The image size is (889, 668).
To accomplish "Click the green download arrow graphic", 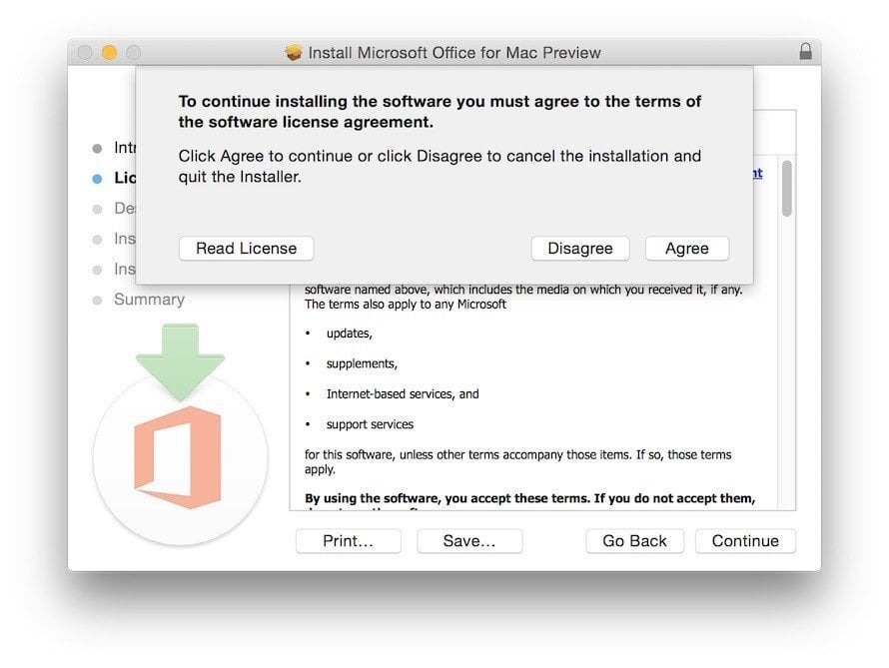I will (180, 362).
